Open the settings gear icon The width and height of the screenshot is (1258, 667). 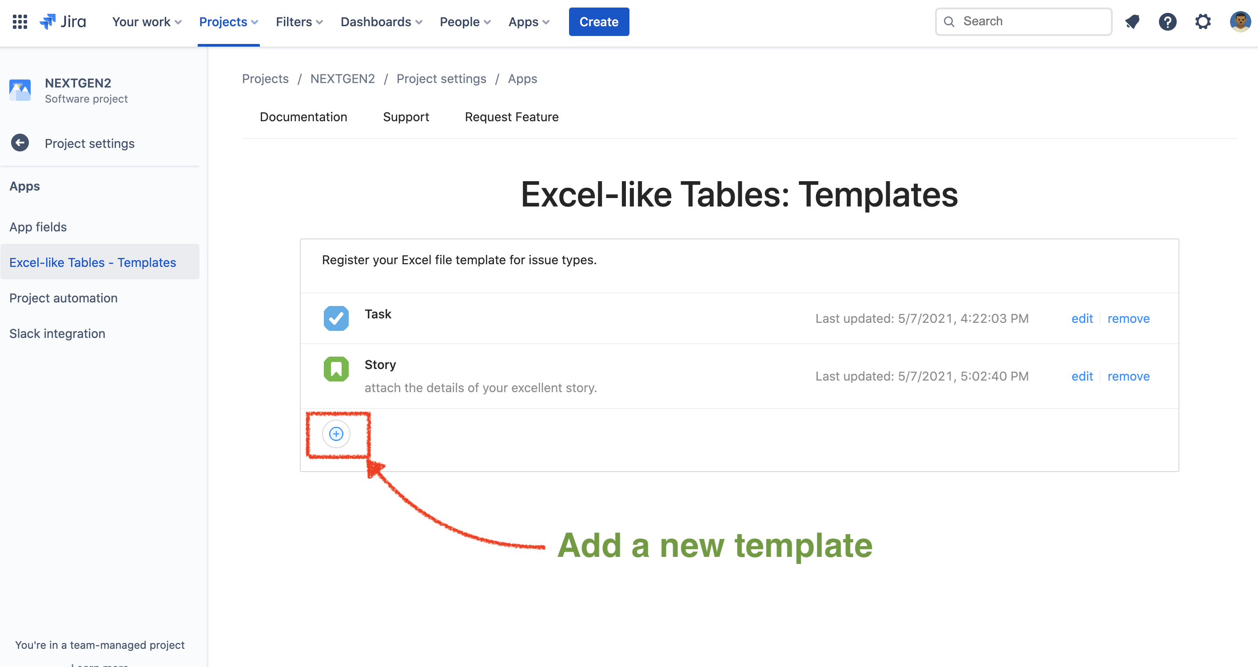point(1202,22)
